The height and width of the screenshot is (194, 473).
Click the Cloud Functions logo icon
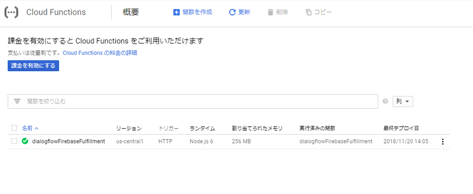(11, 12)
